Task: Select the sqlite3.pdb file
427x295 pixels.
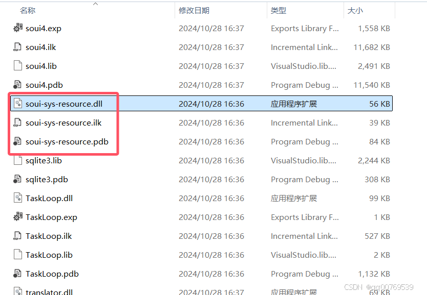Action: (x=46, y=179)
